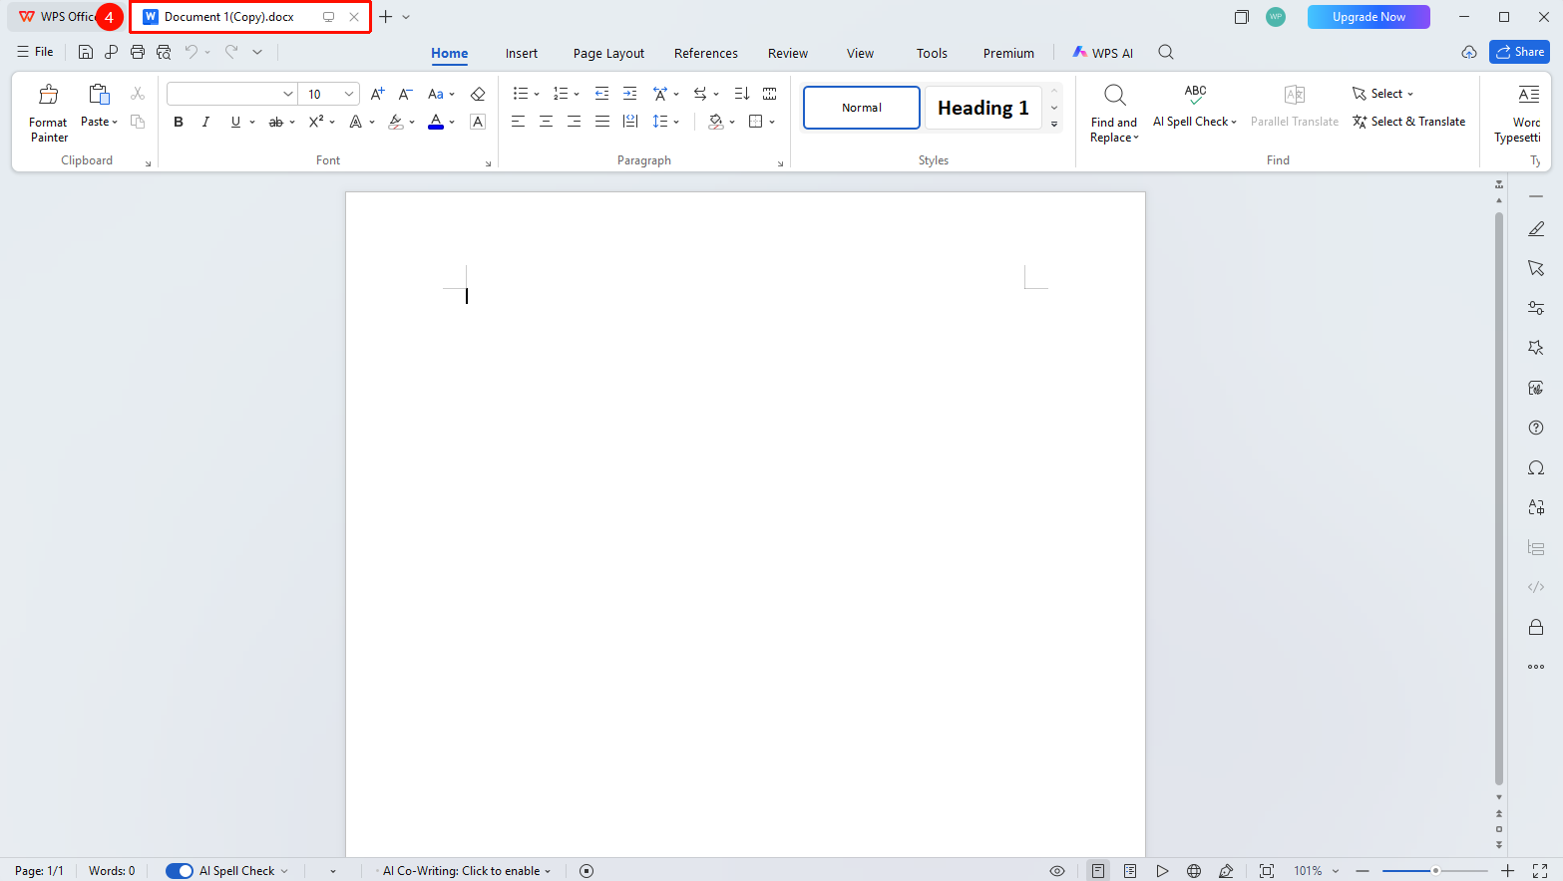The height and width of the screenshot is (881, 1563).
Task: Click the pen icon in right sidebar
Action: 1536,229
